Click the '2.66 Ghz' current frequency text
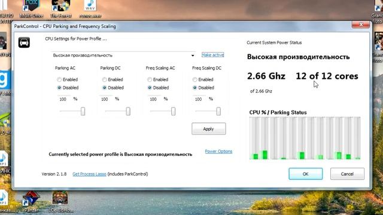The height and width of the screenshot is (215, 383). [x=266, y=76]
